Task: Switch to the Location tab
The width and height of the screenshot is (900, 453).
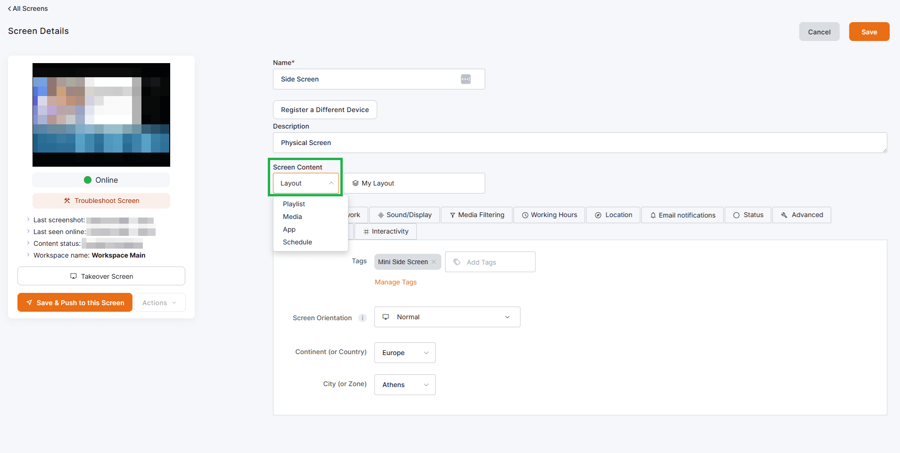Action: 613,215
